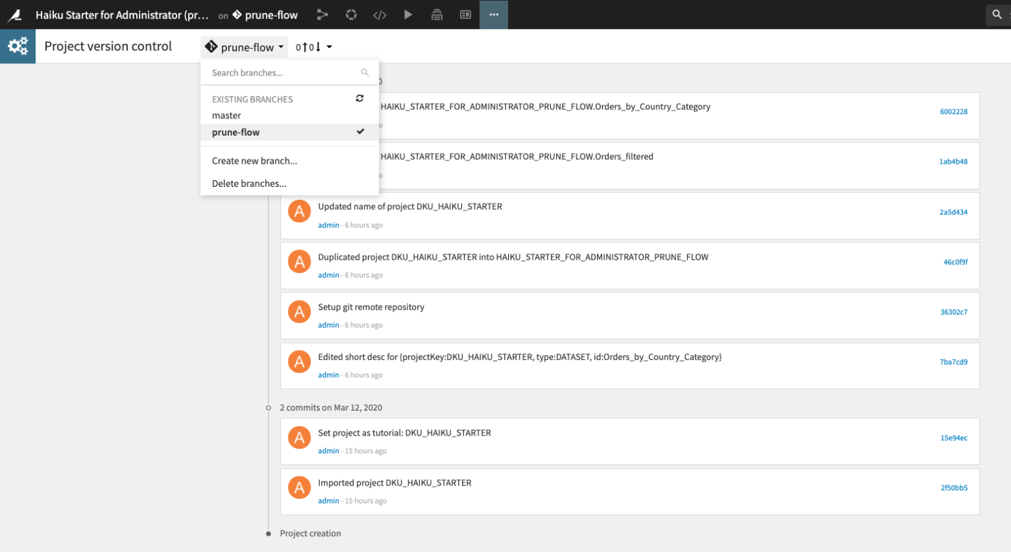Click the Jobs circular icon in the top bar
The width and height of the screenshot is (1011, 552).
(x=351, y=14)
